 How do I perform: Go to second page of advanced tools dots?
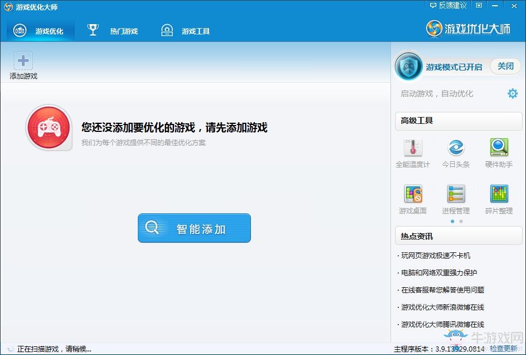(x=461, y=221)
